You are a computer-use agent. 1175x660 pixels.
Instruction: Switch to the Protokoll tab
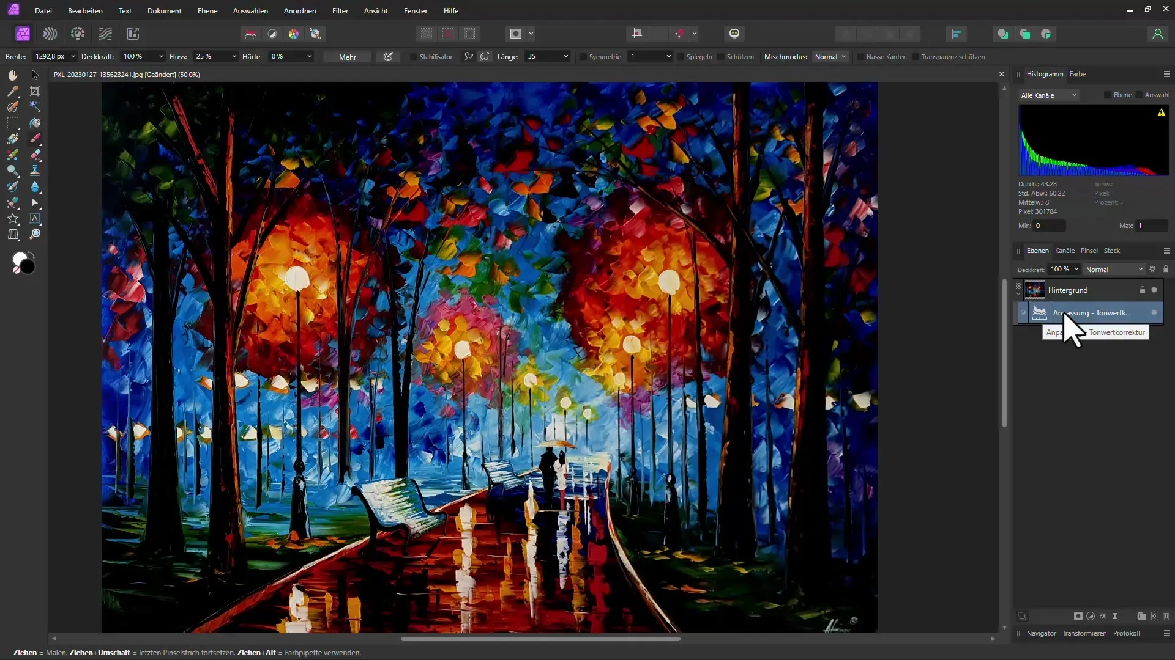1126,633
